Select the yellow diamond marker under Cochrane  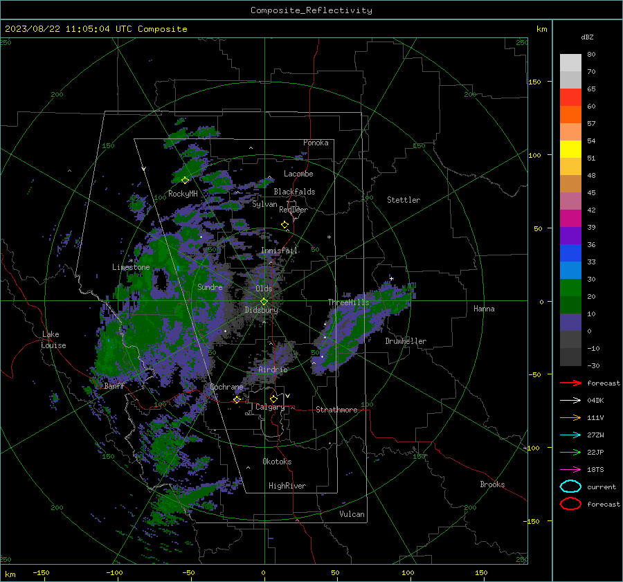[x=237, y=399]
